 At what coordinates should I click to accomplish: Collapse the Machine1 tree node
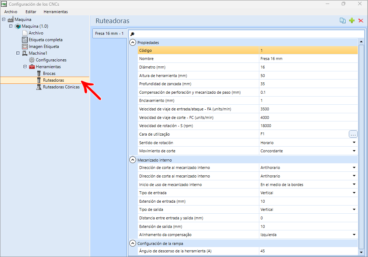pos(18,53)
